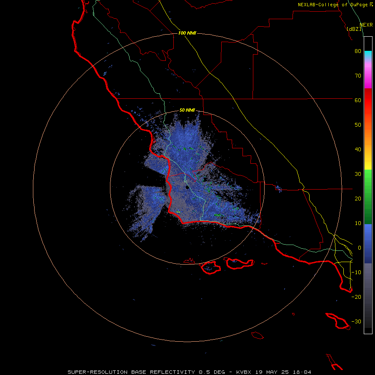Screen dimensions: 375x375
Task: Click the 20 dBZ scale value
Action: click(x=358, y=199)
